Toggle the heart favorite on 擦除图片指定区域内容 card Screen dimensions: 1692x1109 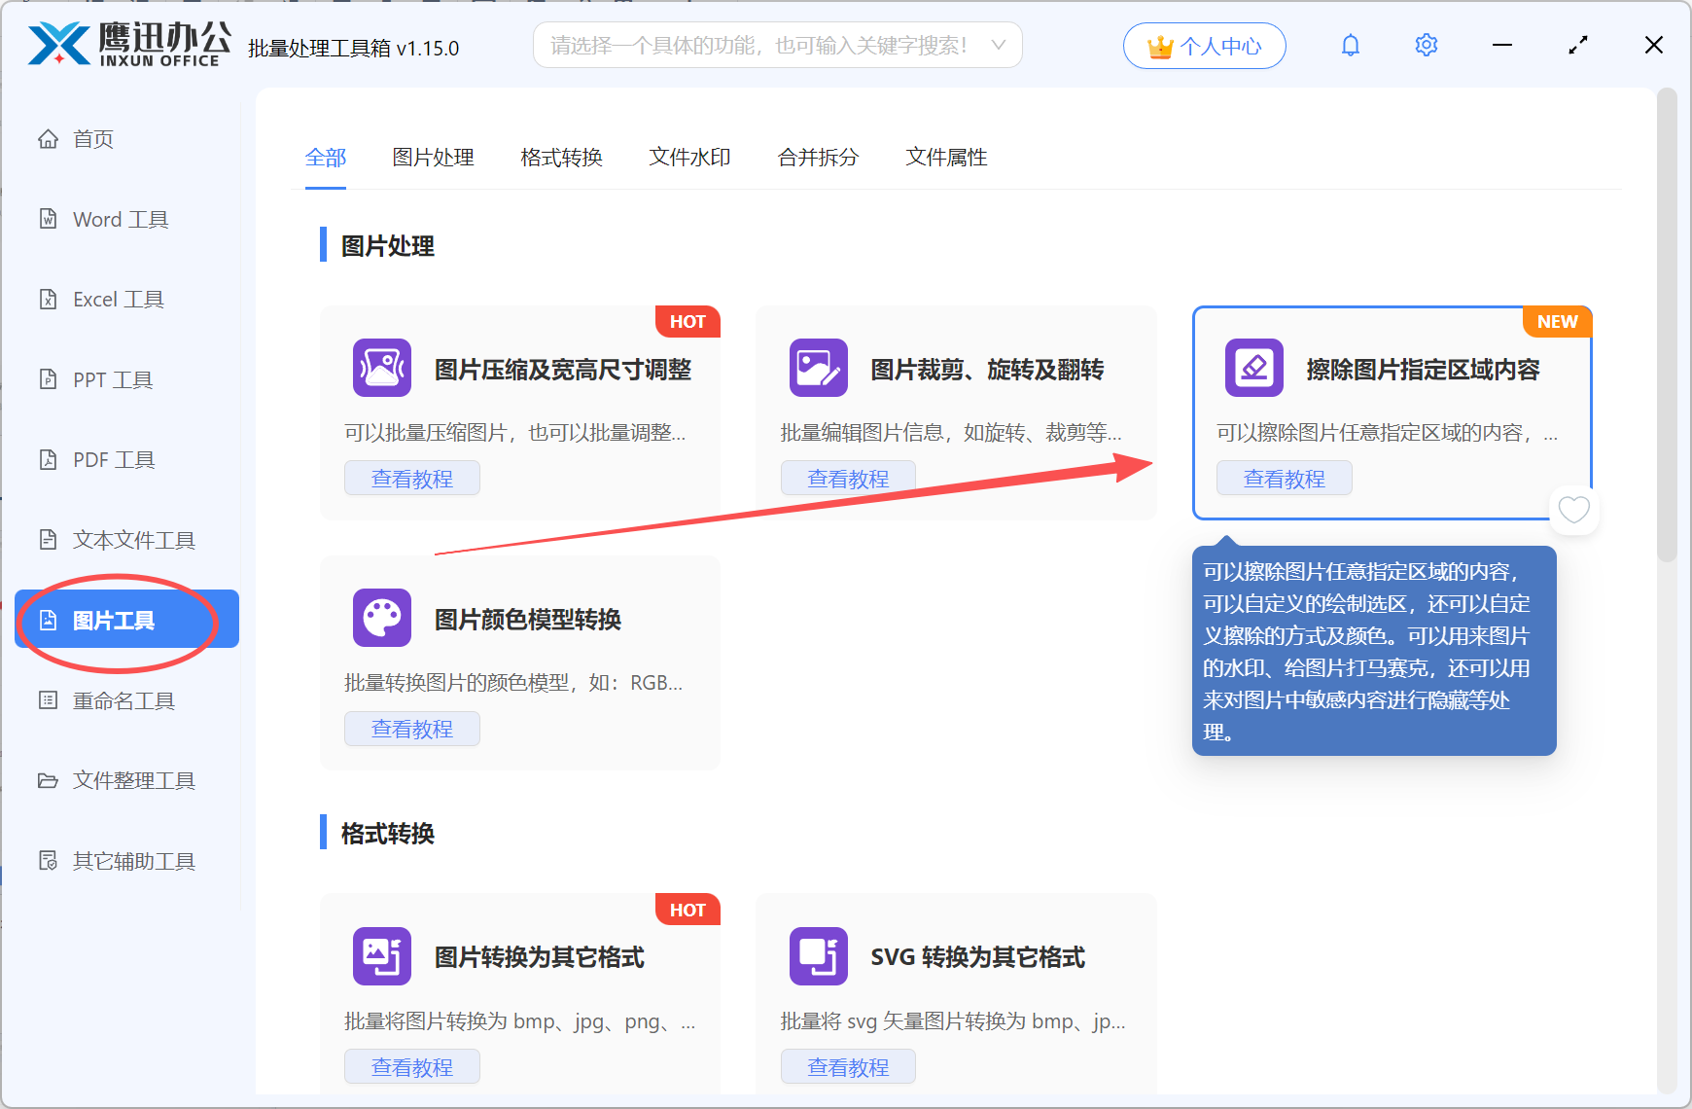[x=1573, y=510]
